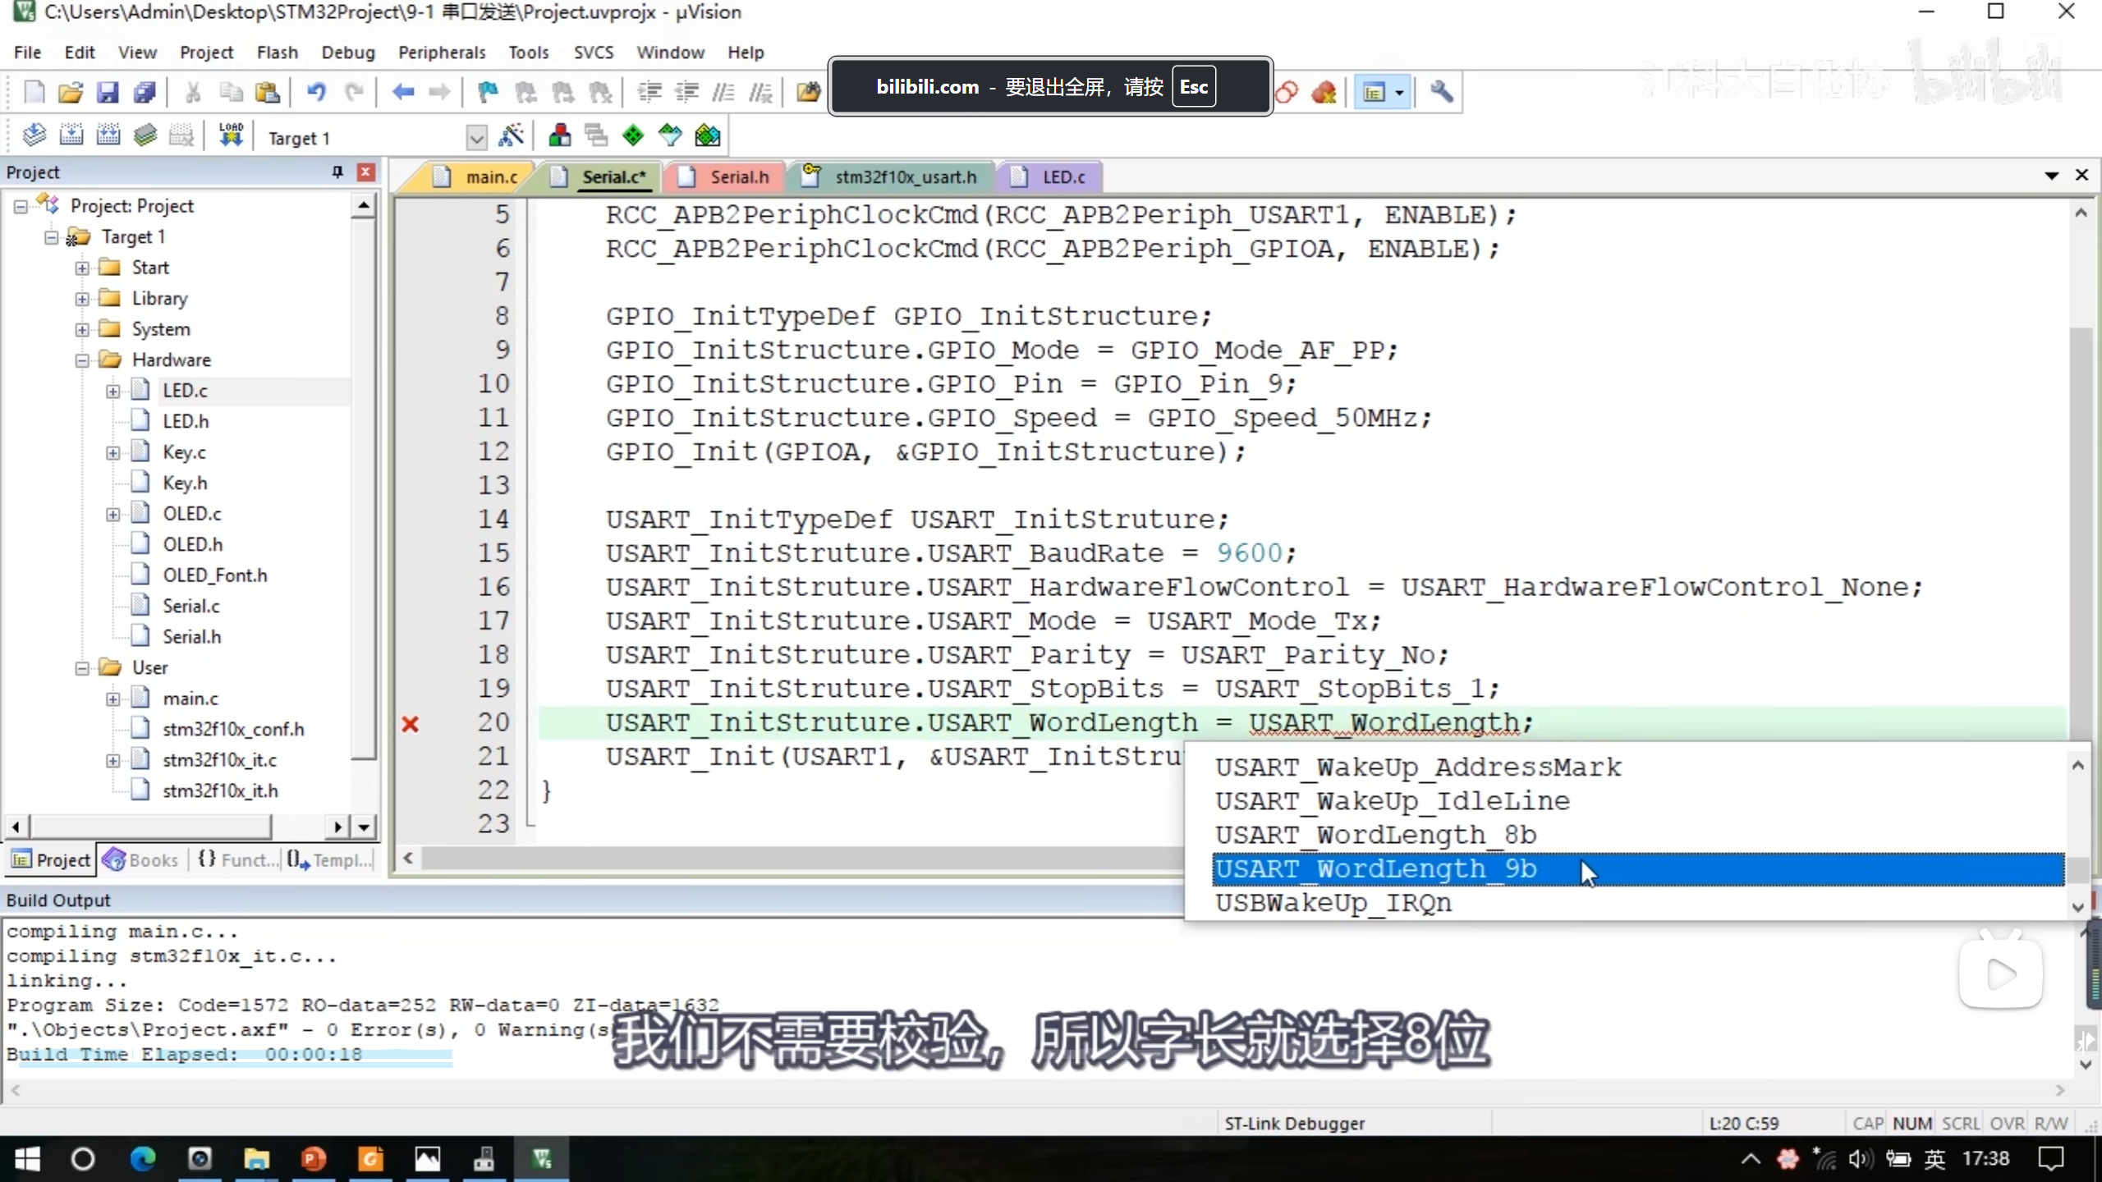Viewport: 2102px width, 1182px height.
Task: Open Serial.h in the project tree
Action: coord(191,637)
